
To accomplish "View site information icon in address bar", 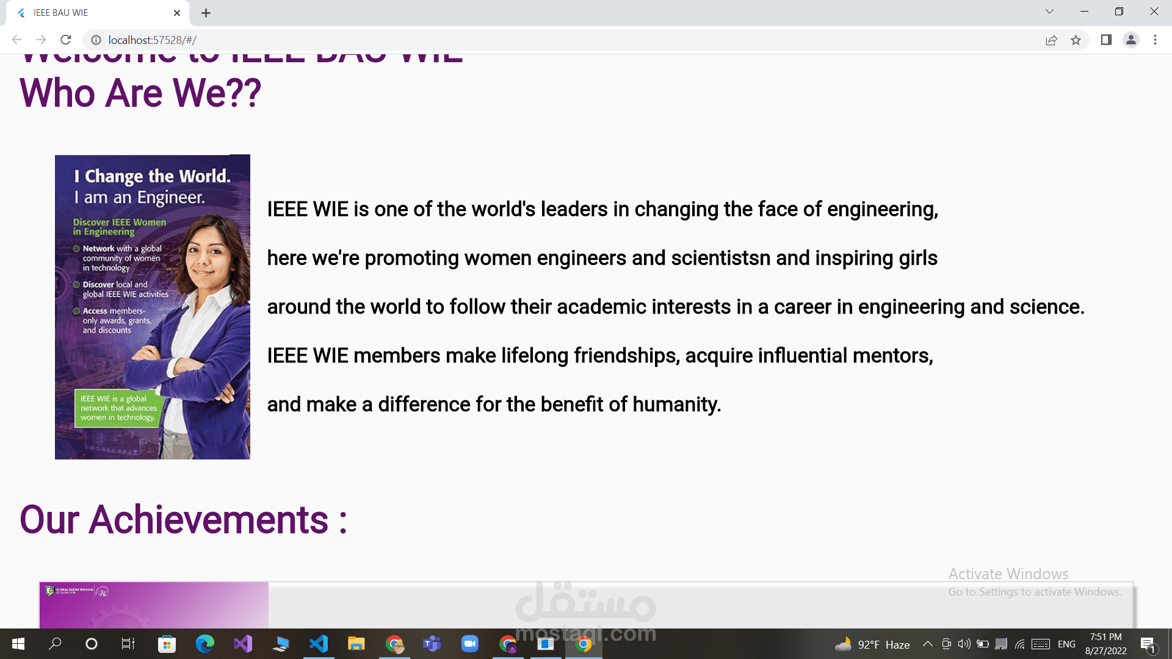I will pyautogui.click(x=96, y=40).
